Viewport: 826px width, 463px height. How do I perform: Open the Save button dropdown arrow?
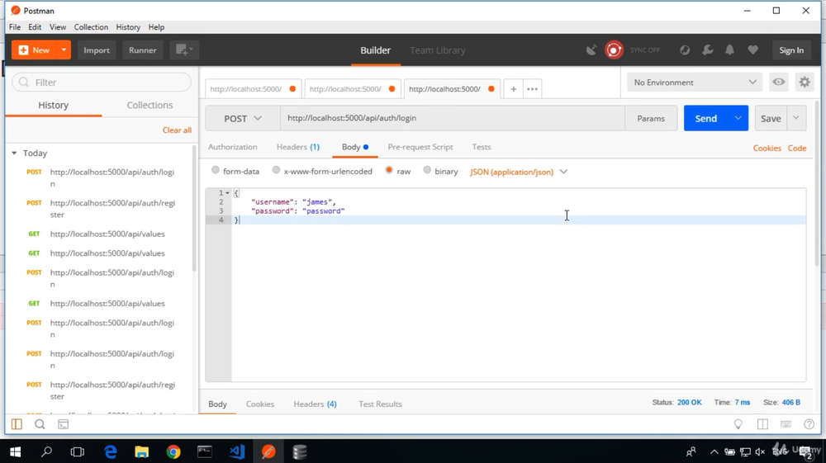(x=796, y=118)
